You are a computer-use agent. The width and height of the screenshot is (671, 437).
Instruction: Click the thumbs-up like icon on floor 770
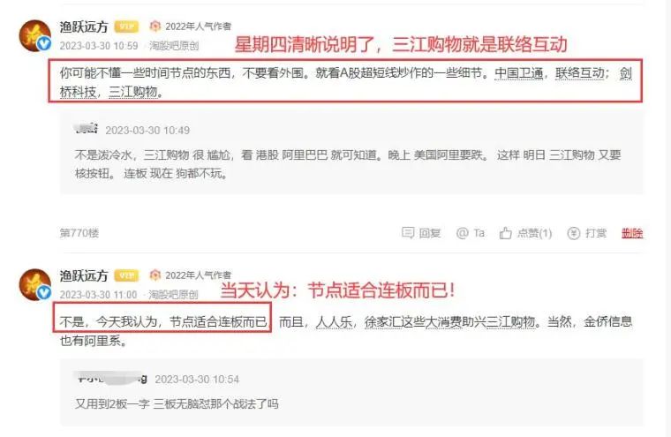coord(505,233)
